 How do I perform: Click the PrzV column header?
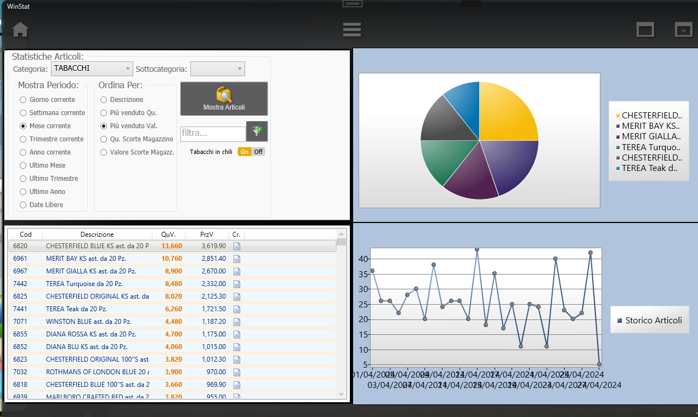[207, 235]
